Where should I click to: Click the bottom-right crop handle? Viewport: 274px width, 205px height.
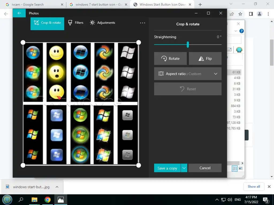click(138, 165)
